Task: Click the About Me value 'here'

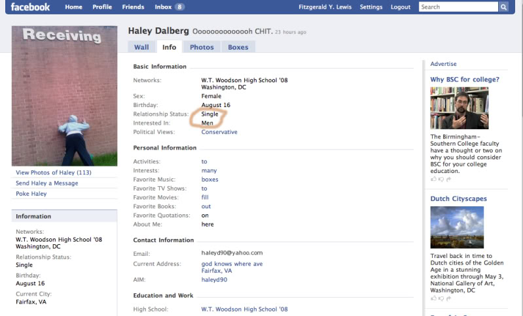Action: pos(207,225)
